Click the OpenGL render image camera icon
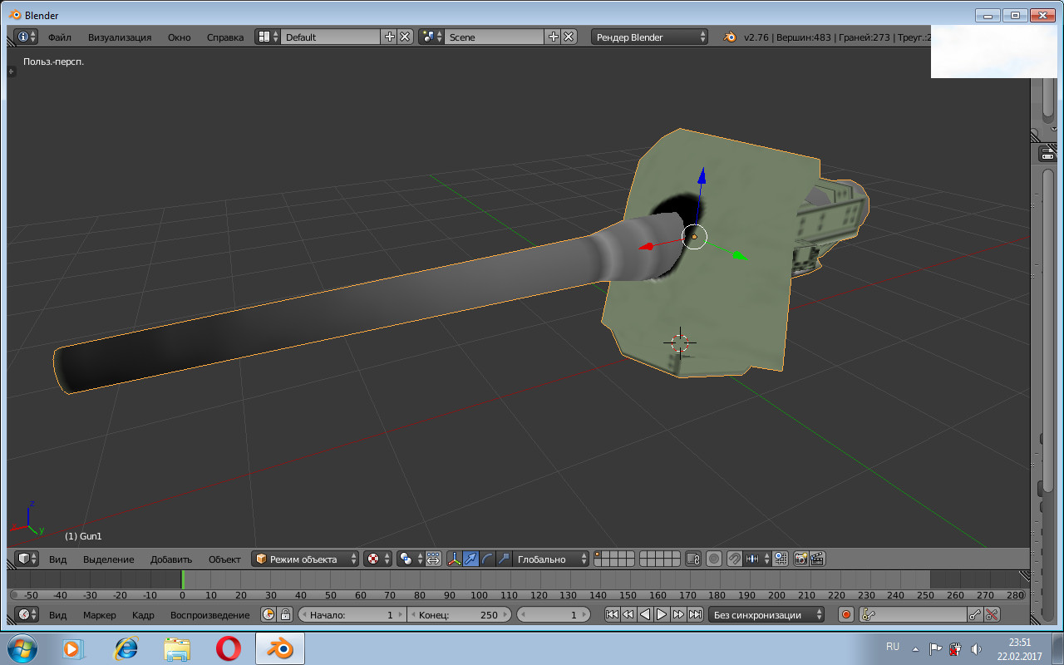This screenshot has height=665, width=1064. tap(800, 559)
